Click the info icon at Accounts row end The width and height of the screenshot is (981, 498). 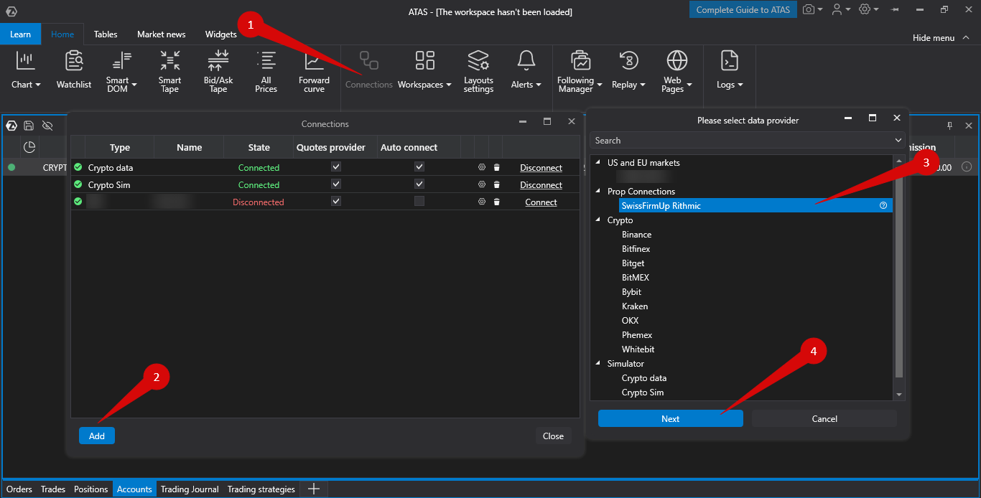967,167
